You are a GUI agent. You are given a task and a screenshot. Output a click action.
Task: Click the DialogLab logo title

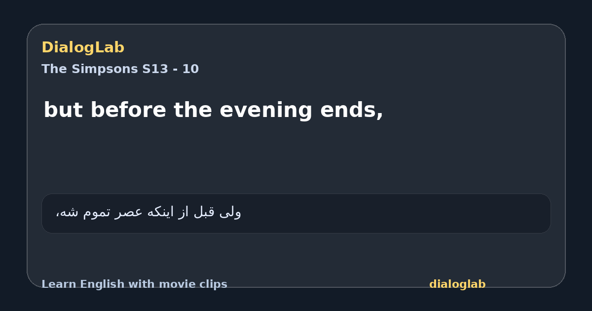(x=83, y=47)
